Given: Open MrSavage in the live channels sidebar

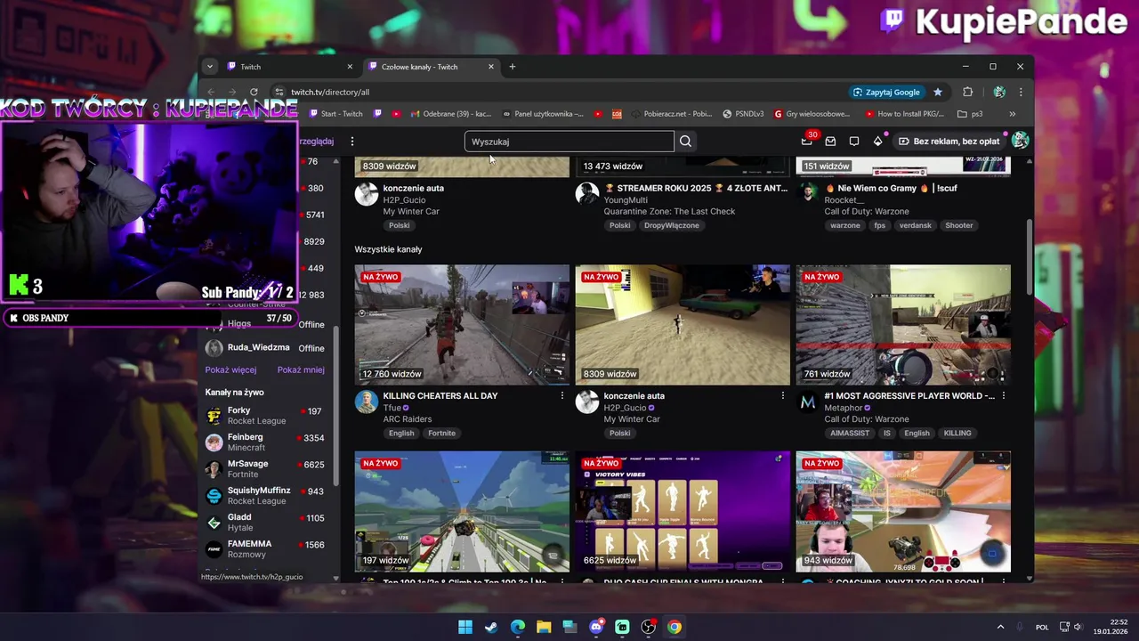Looking at the screenshot, I should point(265,469).
